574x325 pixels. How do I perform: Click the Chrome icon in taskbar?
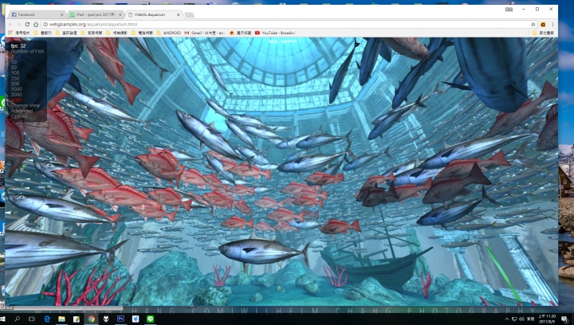pyautogui.click(x=91, y=319)
